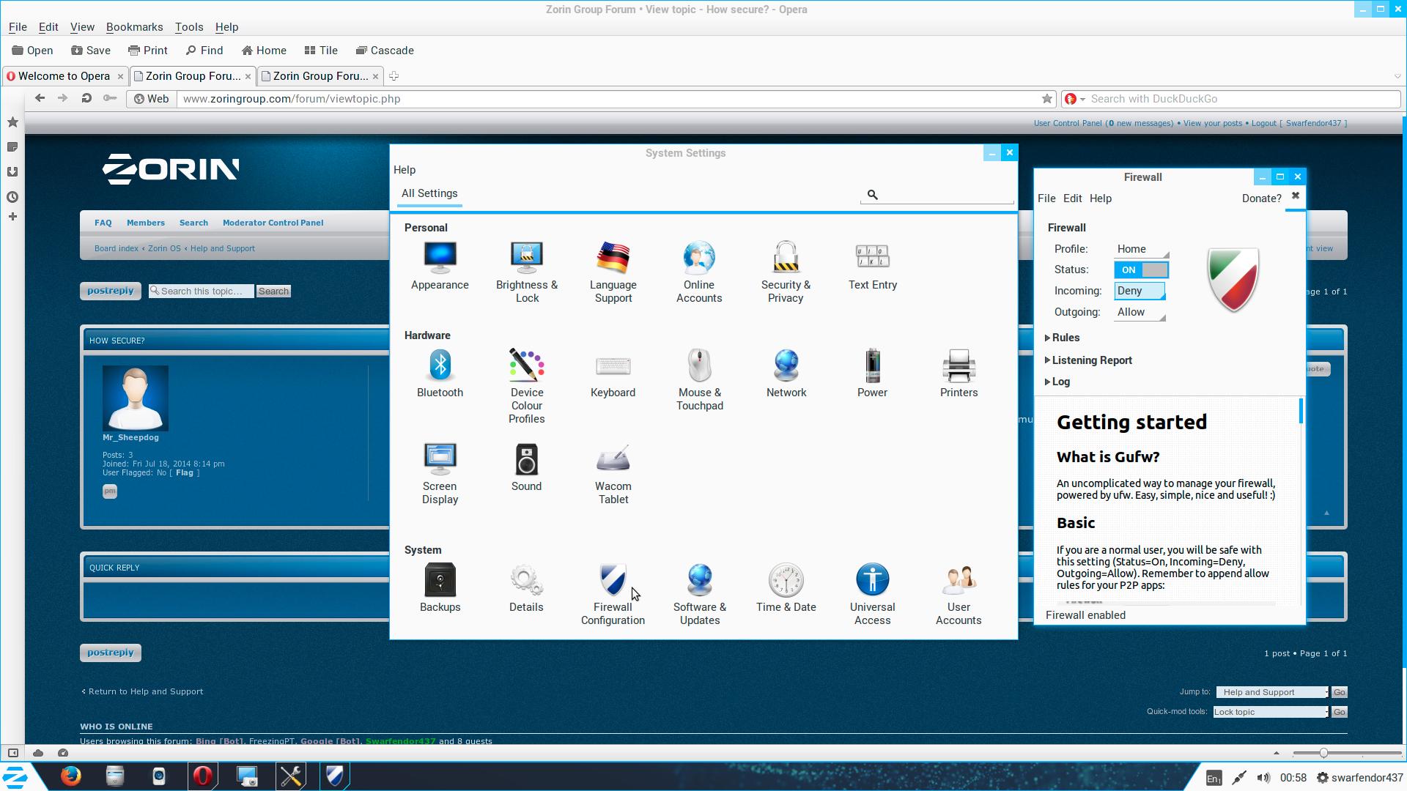Open Universal Access settings
The height and width of the screenshot is (791, 1407).
tap(872, 581)
